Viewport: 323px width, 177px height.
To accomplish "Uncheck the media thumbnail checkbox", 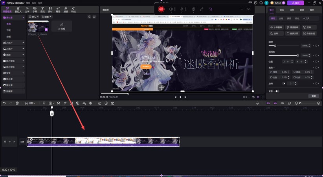I will [x=46, y=30].
